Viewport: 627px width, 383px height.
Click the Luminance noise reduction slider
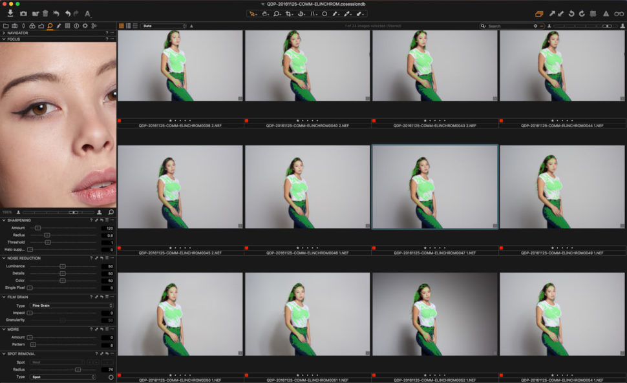(62, 267)
